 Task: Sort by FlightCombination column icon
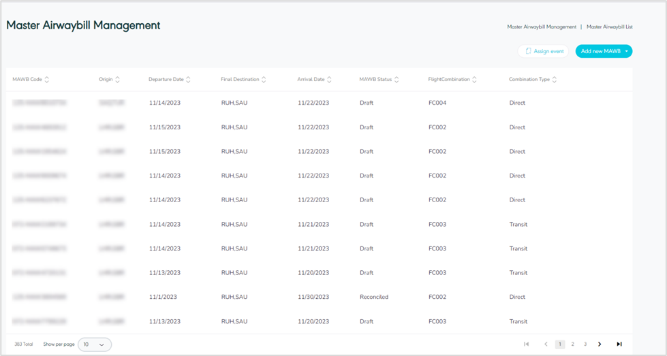474,80
